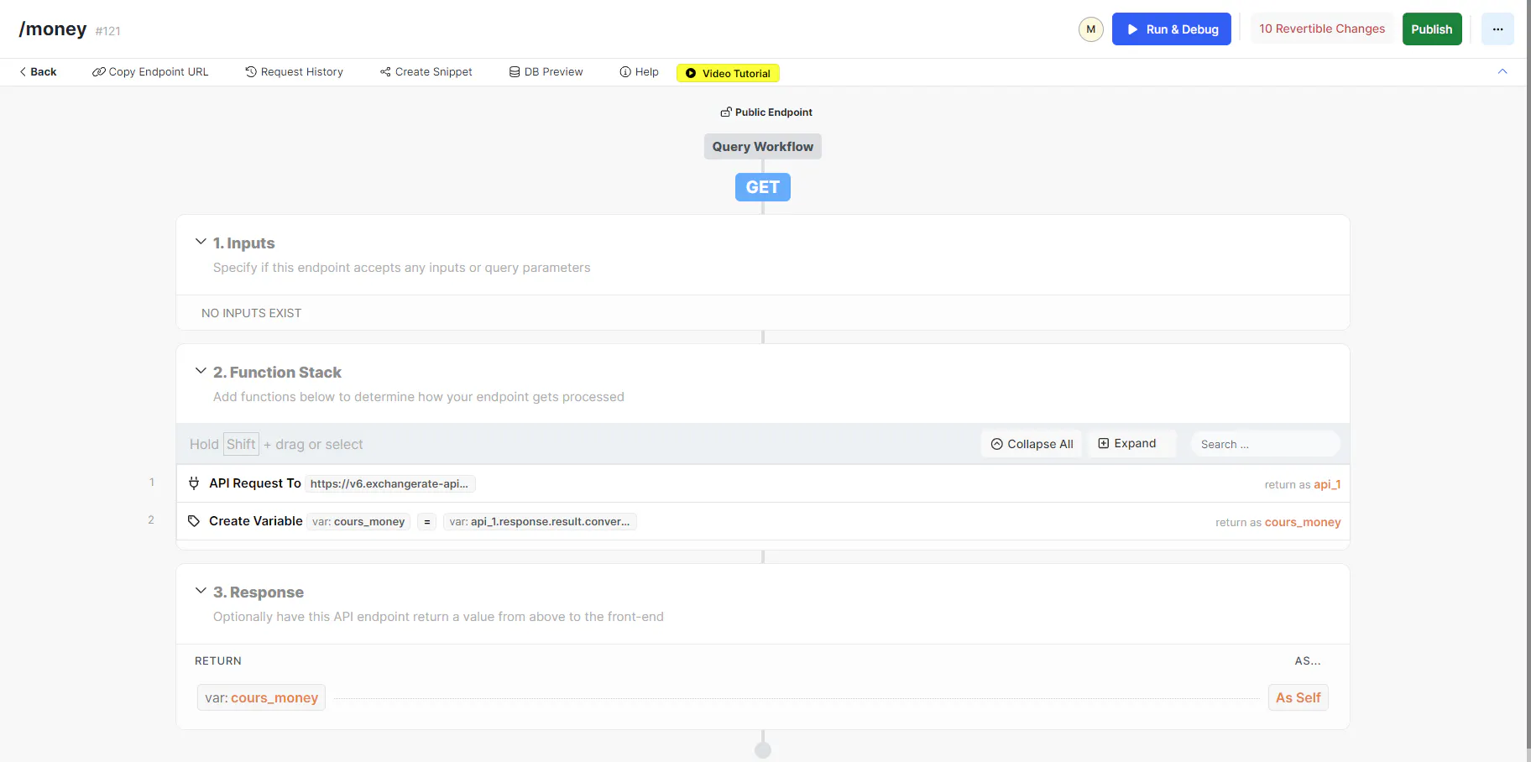The height and width of the screenshot is (762, 1531).
Task: Click the /money endpoint title
Action: 53,29
